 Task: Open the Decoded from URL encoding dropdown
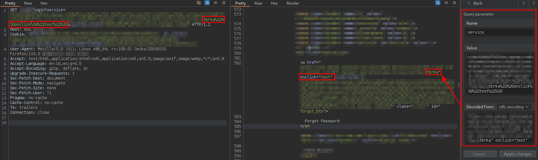(514, 107)
